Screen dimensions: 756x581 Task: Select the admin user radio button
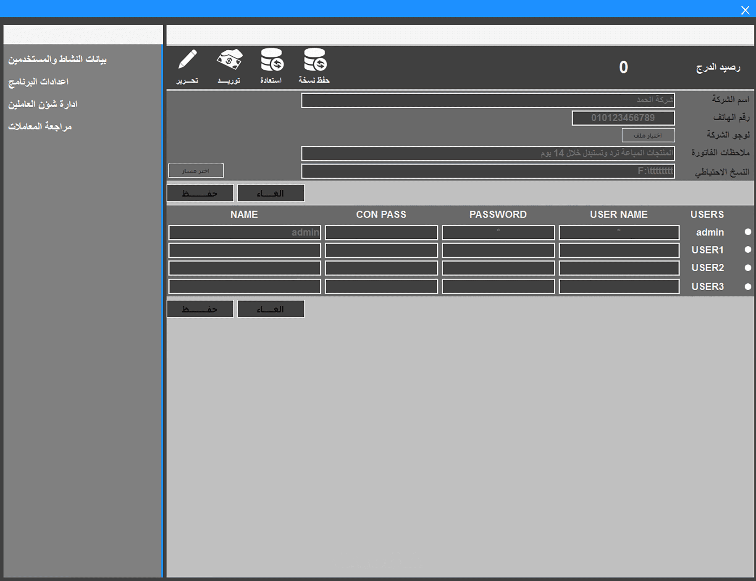[x=748, y=232]
